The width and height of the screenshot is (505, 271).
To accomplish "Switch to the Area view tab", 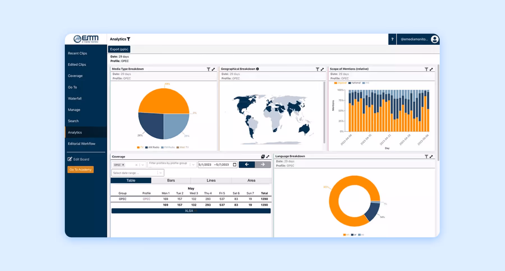I will [251, 180].
